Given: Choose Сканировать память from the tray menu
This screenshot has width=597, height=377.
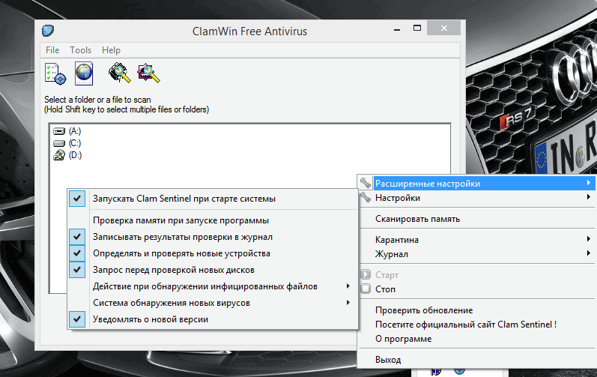Looking at the screenshot, I should click(477, 219).
